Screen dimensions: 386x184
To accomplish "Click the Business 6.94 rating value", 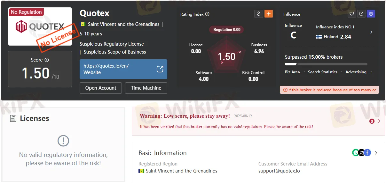I will 259,51.
